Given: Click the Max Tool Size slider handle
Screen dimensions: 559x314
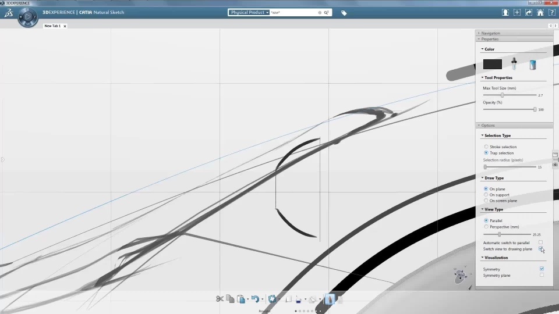Looking at the screenshot, I should [x=503, y=95].
